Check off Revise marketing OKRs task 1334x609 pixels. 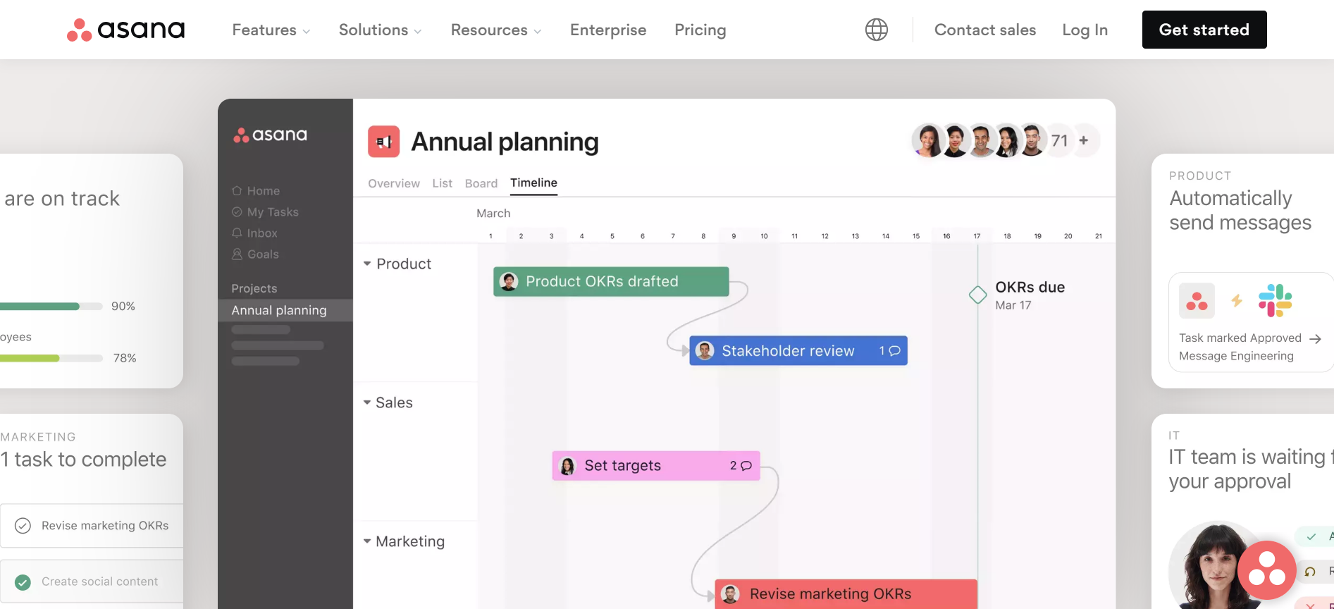[x=23, y=526]
